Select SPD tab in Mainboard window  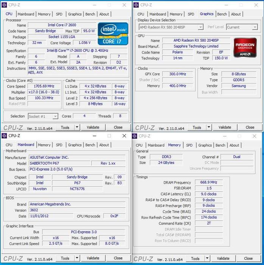point(59,145)
